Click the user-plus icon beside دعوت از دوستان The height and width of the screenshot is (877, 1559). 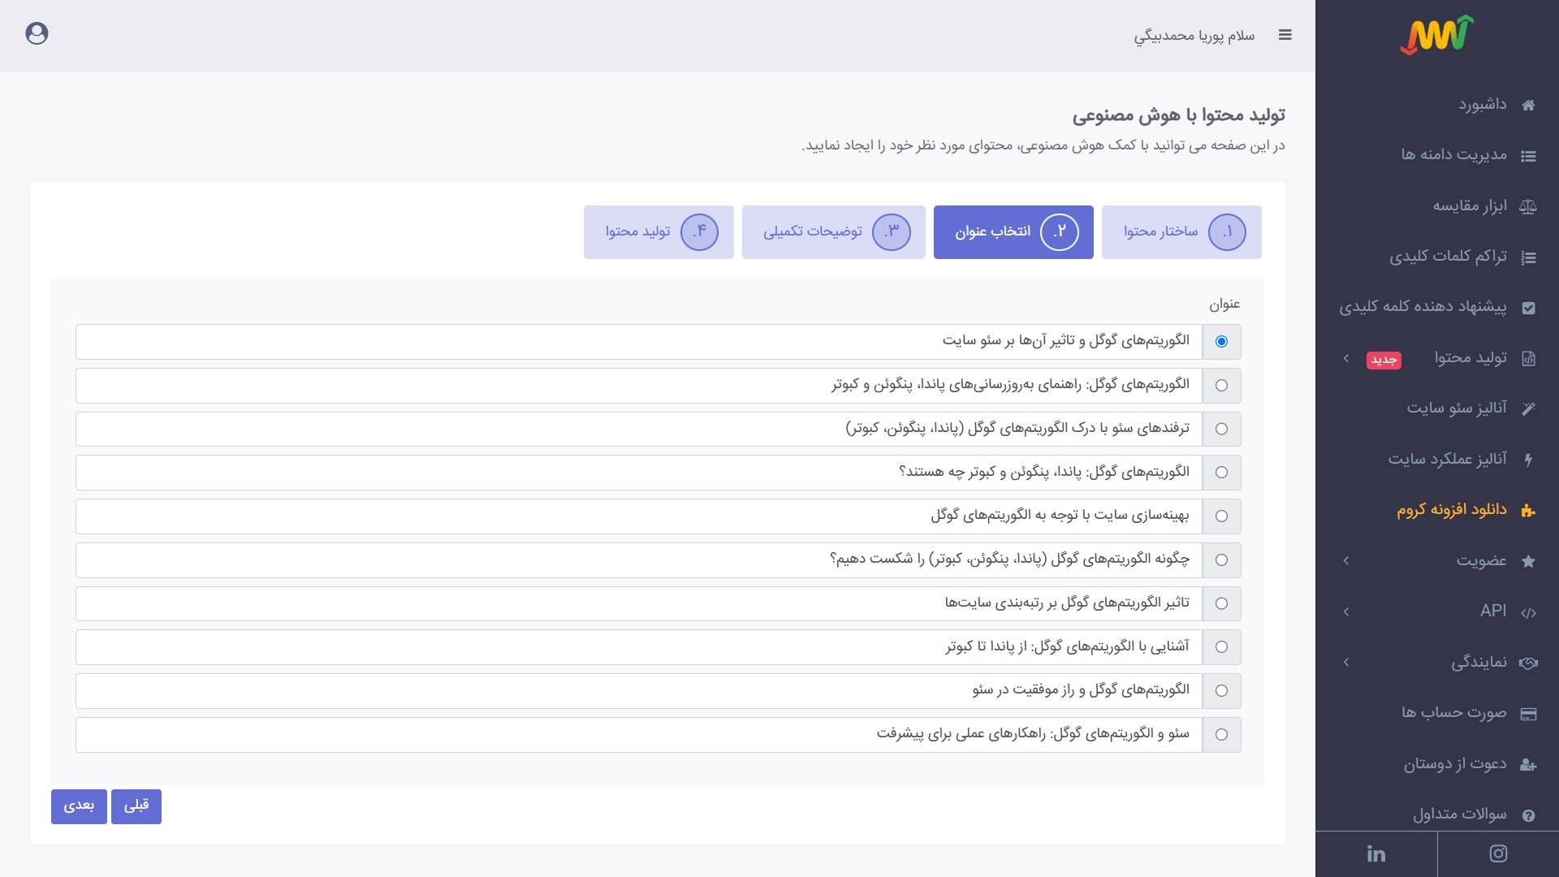(x=1528, y=764)
